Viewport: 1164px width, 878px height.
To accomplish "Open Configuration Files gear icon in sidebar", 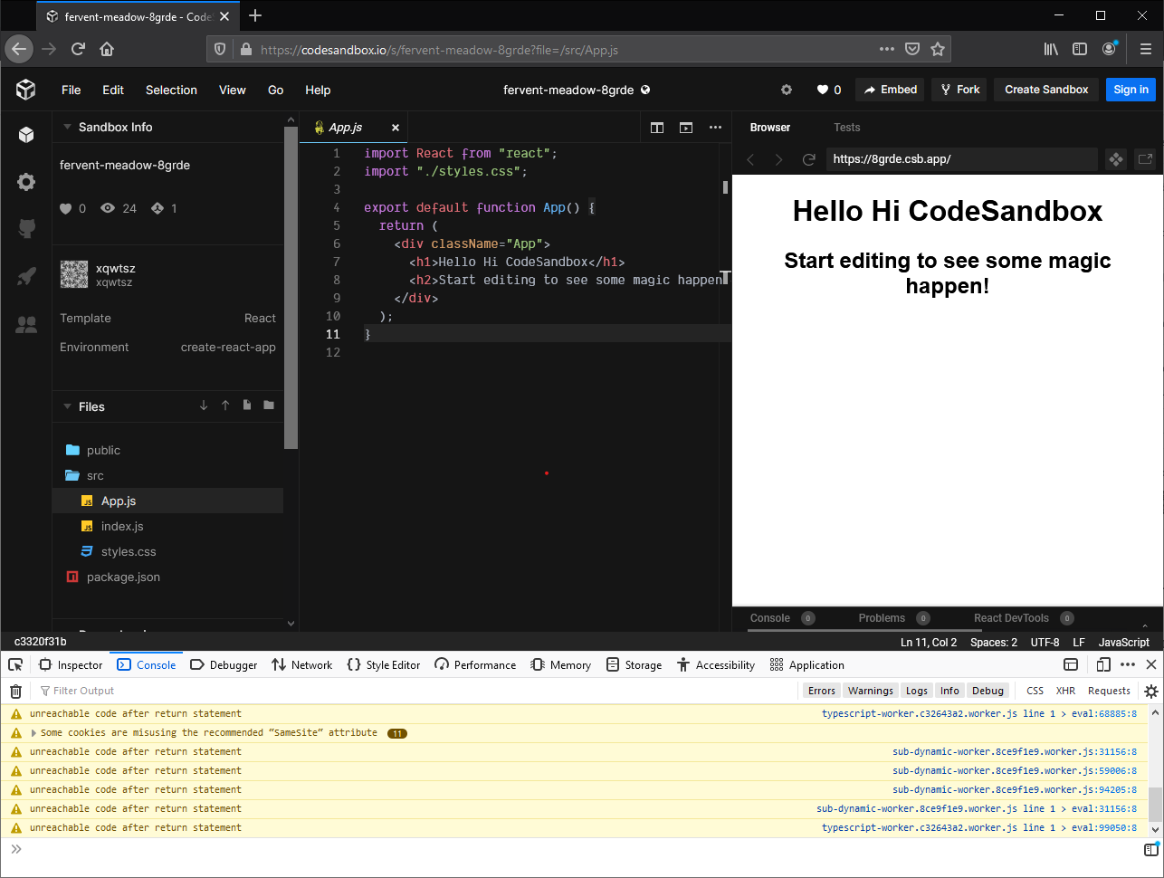I will (26, 182).
